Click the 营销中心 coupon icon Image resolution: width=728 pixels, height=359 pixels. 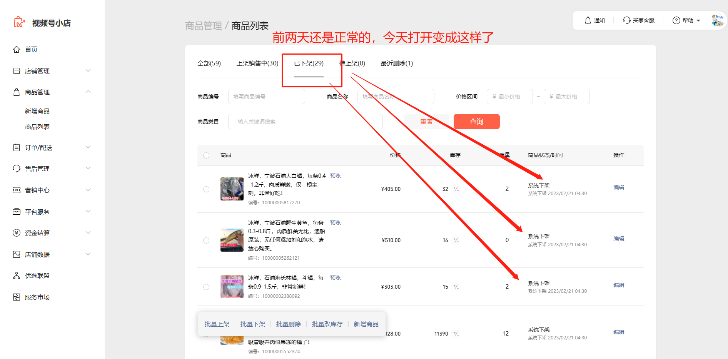tap(17, 190)
